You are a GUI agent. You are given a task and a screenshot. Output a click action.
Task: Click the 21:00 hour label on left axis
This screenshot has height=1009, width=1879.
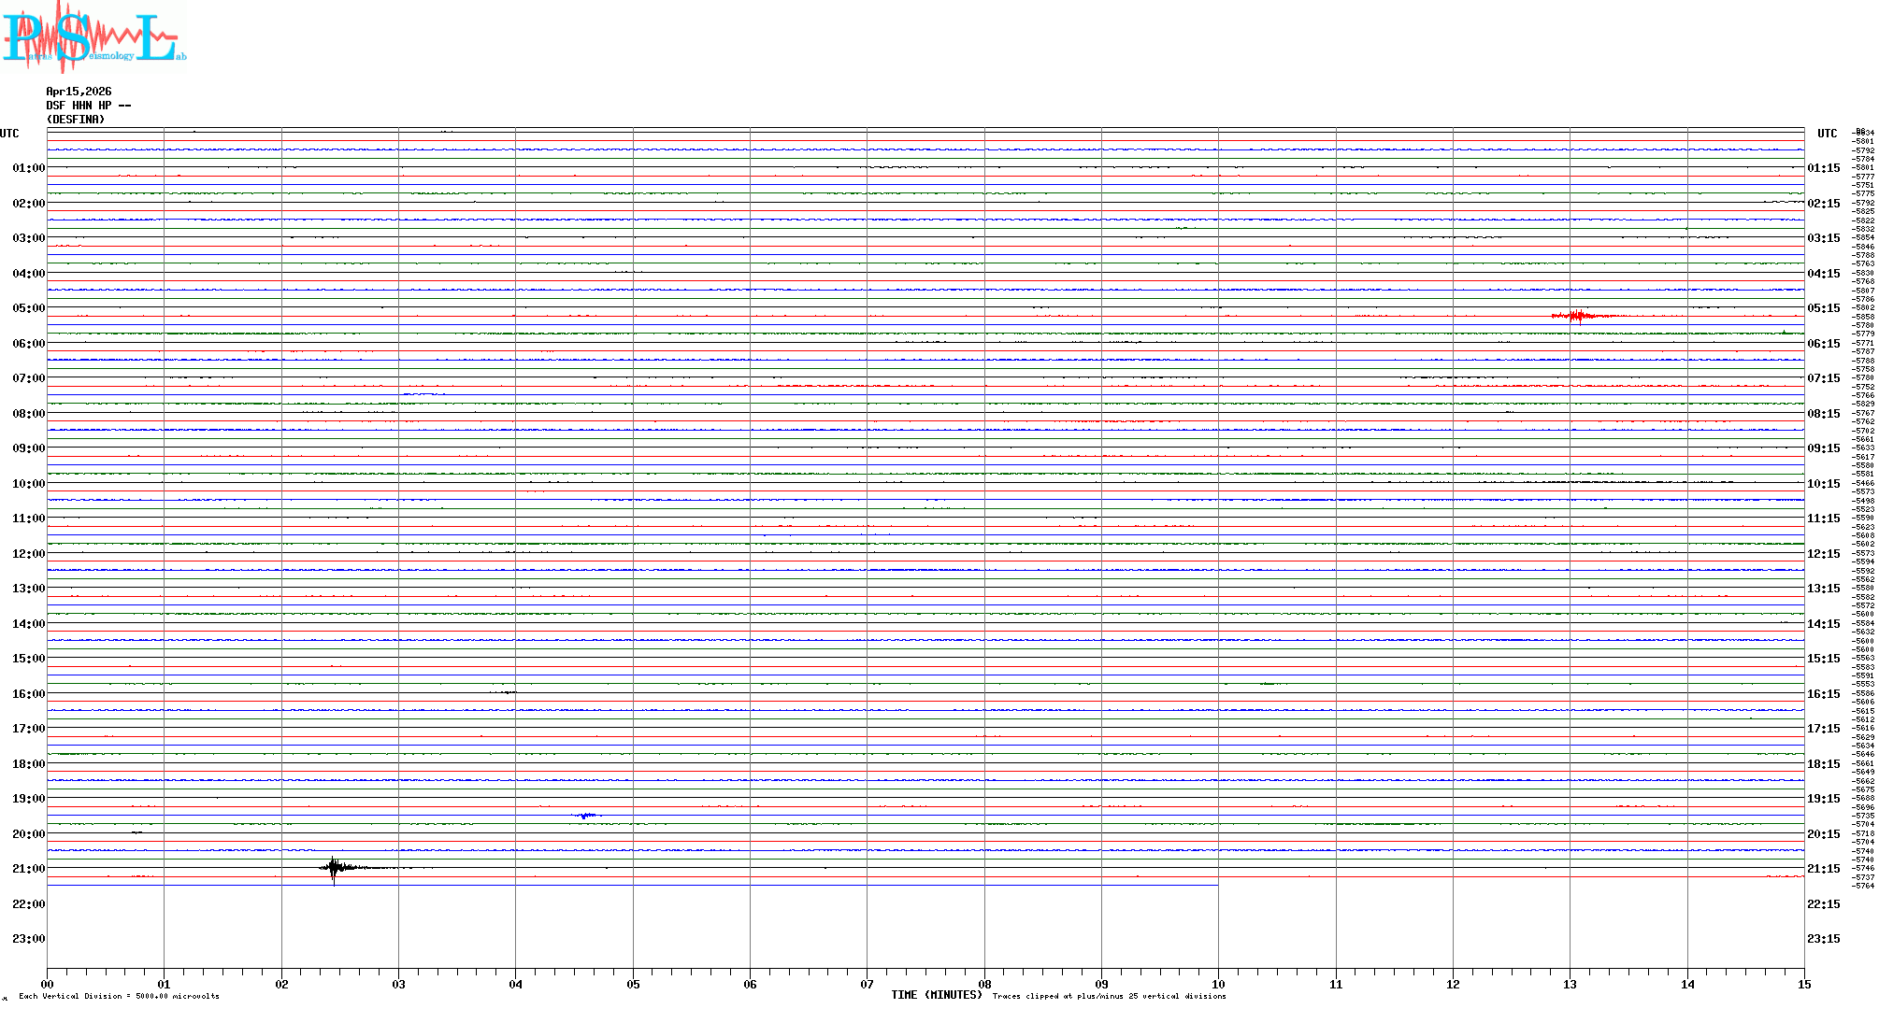[x=28, y=869]
